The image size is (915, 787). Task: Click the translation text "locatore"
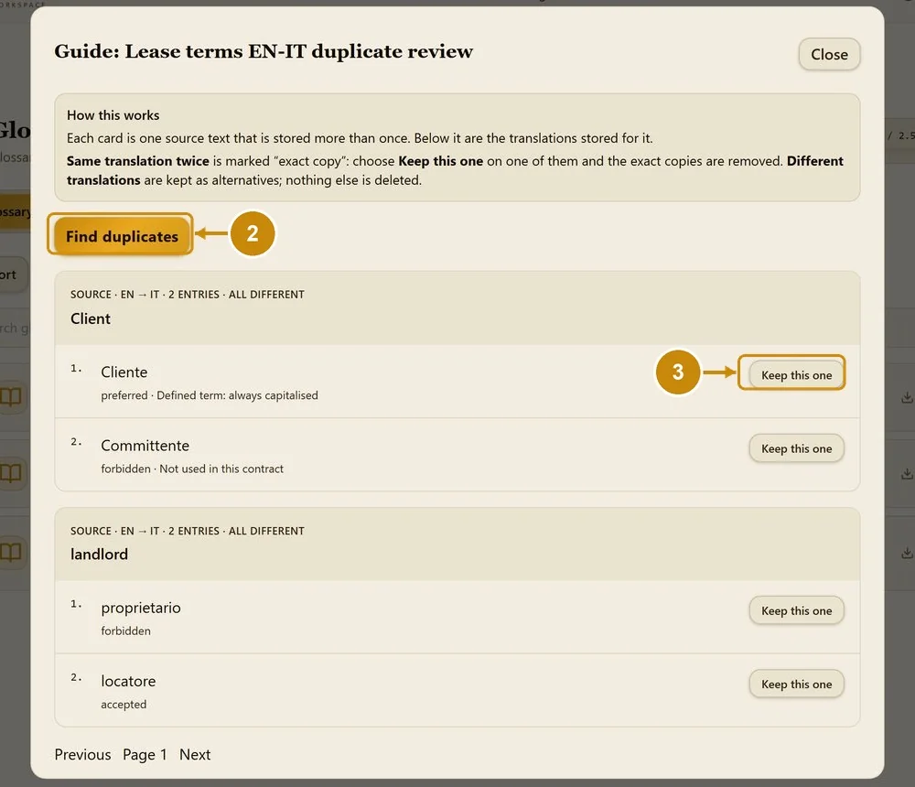click(x=128, y=682)
